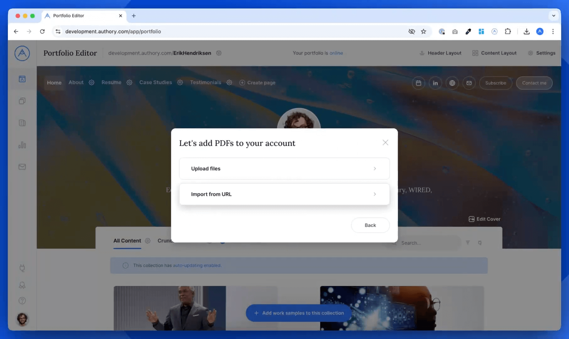Click Create page

(x=257, y=83)
